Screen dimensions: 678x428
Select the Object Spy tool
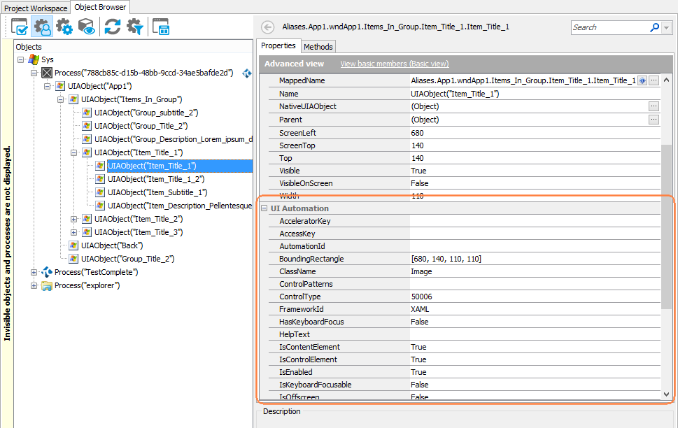pos(42,27)
